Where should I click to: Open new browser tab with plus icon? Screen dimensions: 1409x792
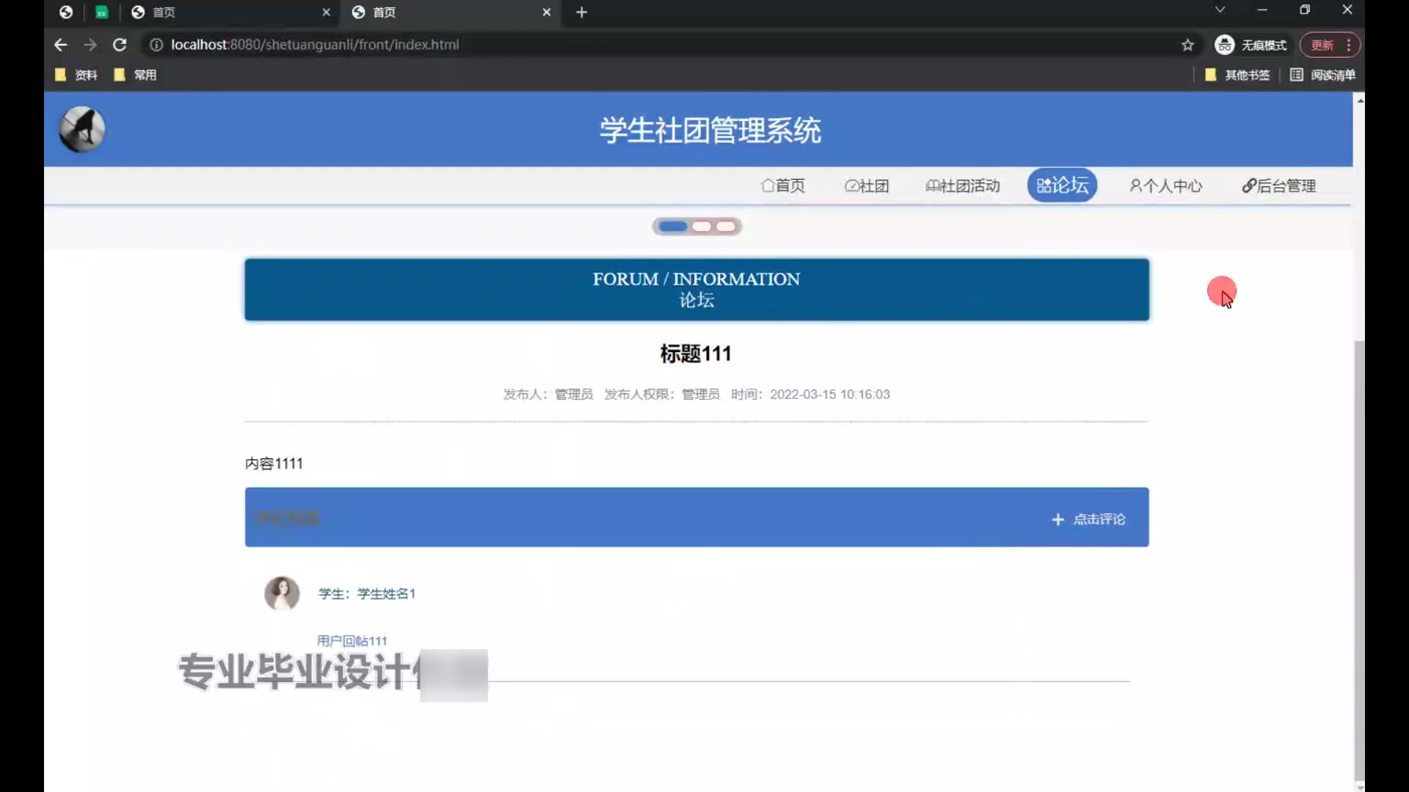[581, 12]
